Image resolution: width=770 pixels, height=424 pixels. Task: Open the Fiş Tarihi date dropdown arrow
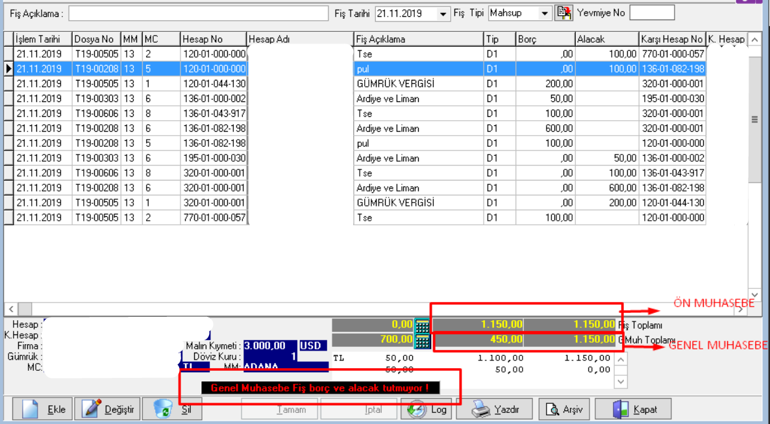pos(443,14)
